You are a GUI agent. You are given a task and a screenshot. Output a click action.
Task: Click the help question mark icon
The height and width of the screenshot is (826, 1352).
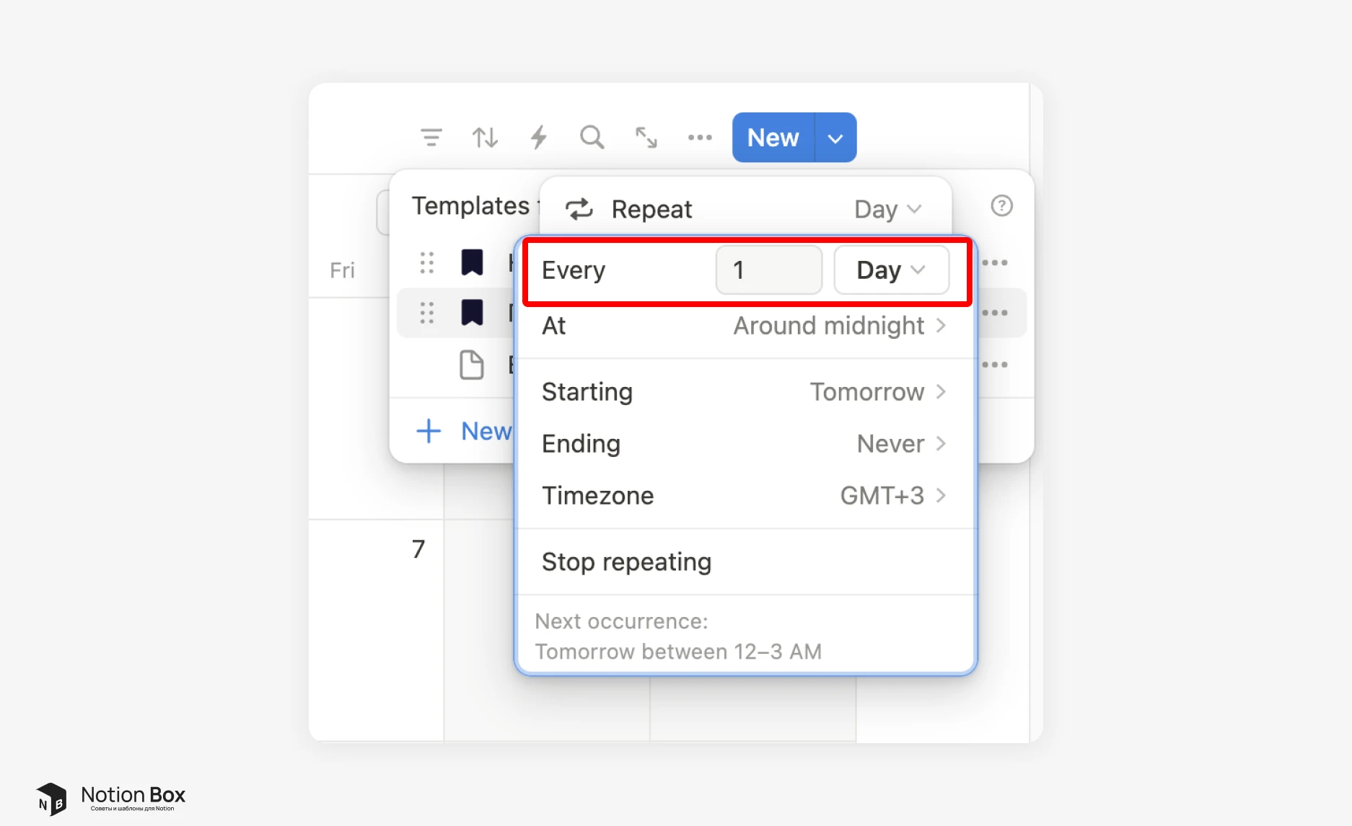[1001, 206]
